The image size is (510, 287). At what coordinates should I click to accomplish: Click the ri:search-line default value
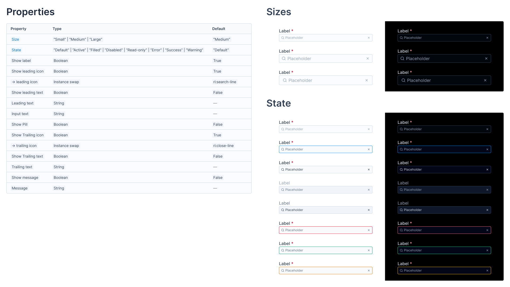point(224,82)
